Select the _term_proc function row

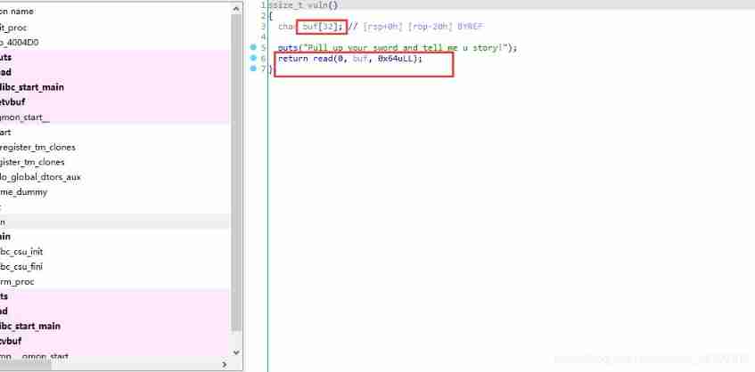[x=115, y=281]
